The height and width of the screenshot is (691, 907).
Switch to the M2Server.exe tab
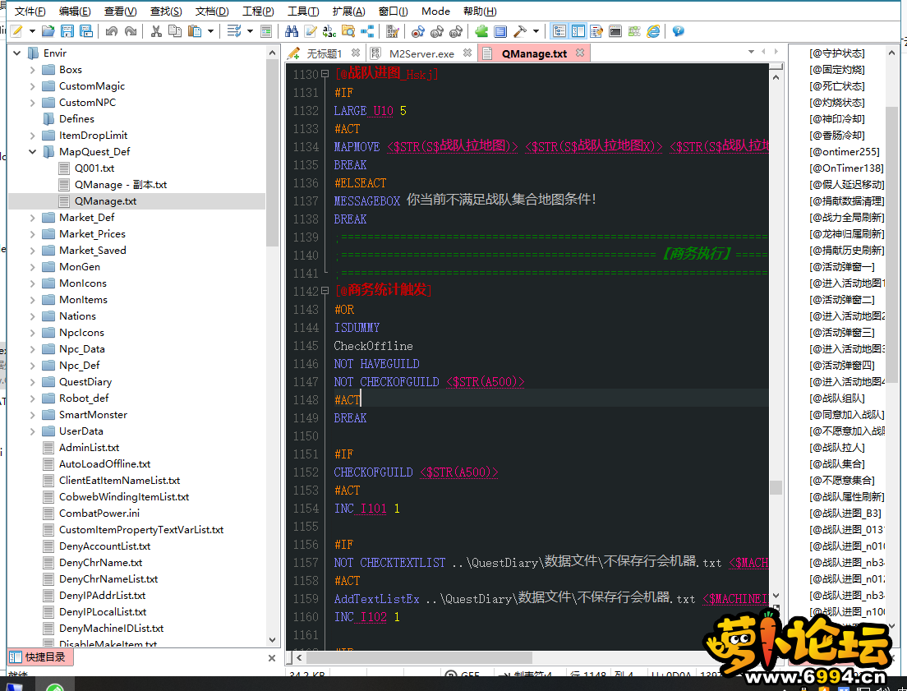[421, 54]
